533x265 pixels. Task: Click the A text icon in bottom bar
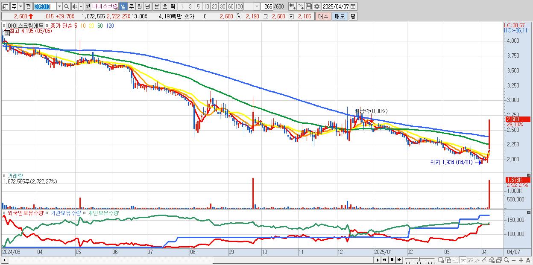click(x=528, y=259)
